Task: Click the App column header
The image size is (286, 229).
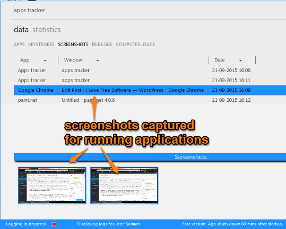Action: [25, 60]
